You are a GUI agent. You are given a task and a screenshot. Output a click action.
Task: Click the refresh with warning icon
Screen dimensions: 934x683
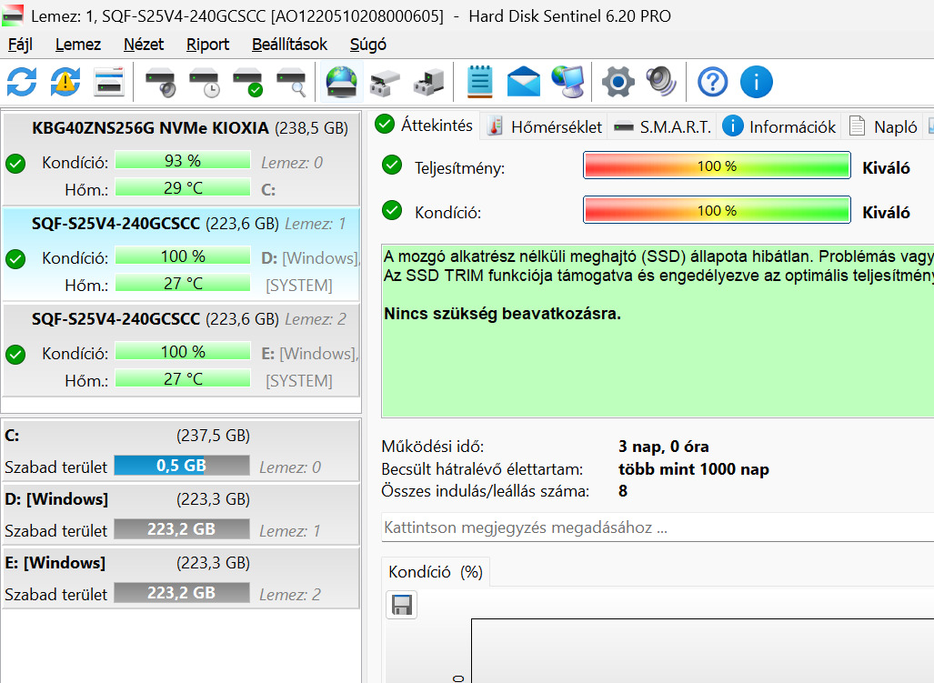(65, 82)
